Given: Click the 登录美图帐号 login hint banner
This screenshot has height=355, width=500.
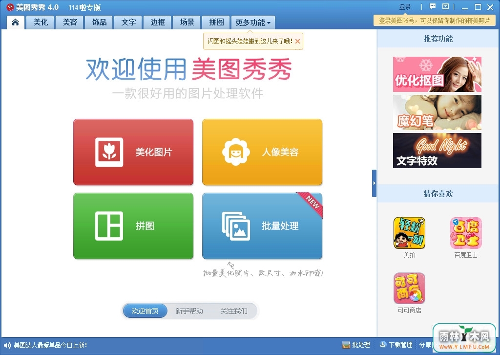Looking at the screenshot, I should coord(434,21).
